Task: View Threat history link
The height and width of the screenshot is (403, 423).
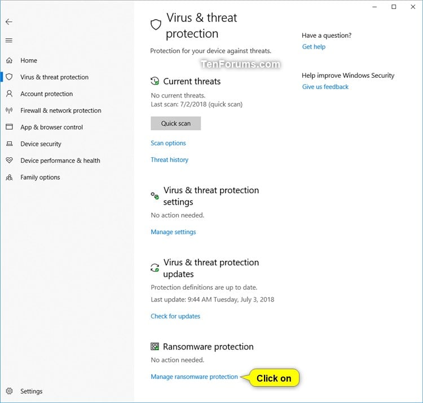Action: pyautogui.click(x=169, y=160)
